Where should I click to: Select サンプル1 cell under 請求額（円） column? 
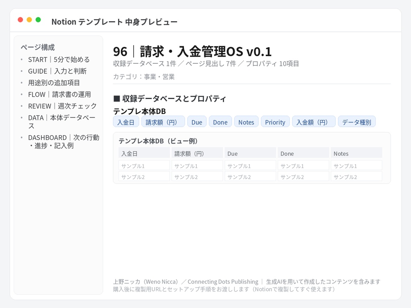(197, 165)
